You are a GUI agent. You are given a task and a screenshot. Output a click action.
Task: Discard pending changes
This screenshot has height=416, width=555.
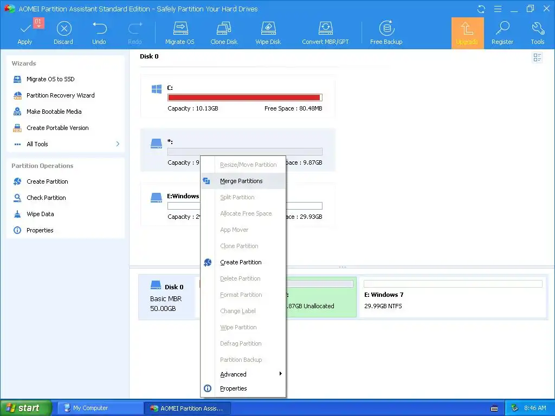point(63,32)
